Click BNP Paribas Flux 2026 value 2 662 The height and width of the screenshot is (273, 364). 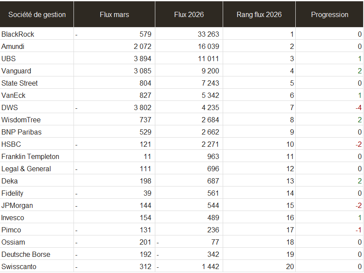[x=210, y=132]
